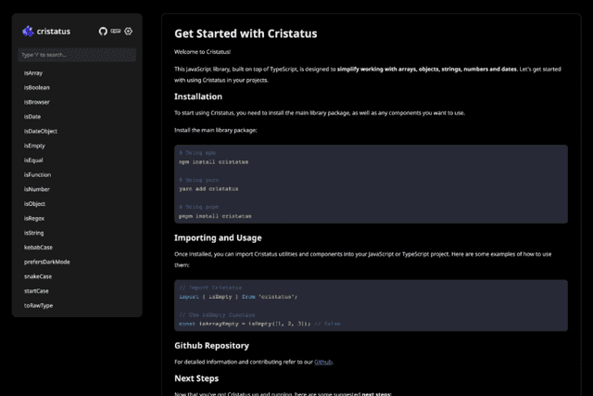This screenshot has height=396, width=593.
Task: Open isObject in the sidebar list
Action: click(x=34, y=204)
